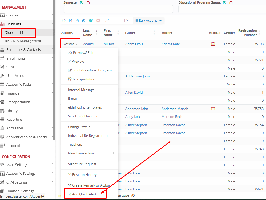Check the select-all box for Semester
This screenshot has height=200, width=266.
pyautogui.click(x=82, y=3)
